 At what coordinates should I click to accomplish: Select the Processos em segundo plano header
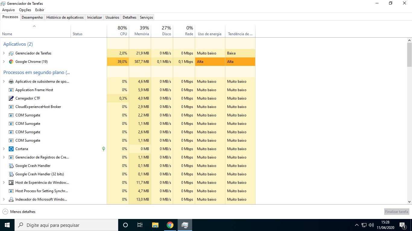[x=36, y=72]
